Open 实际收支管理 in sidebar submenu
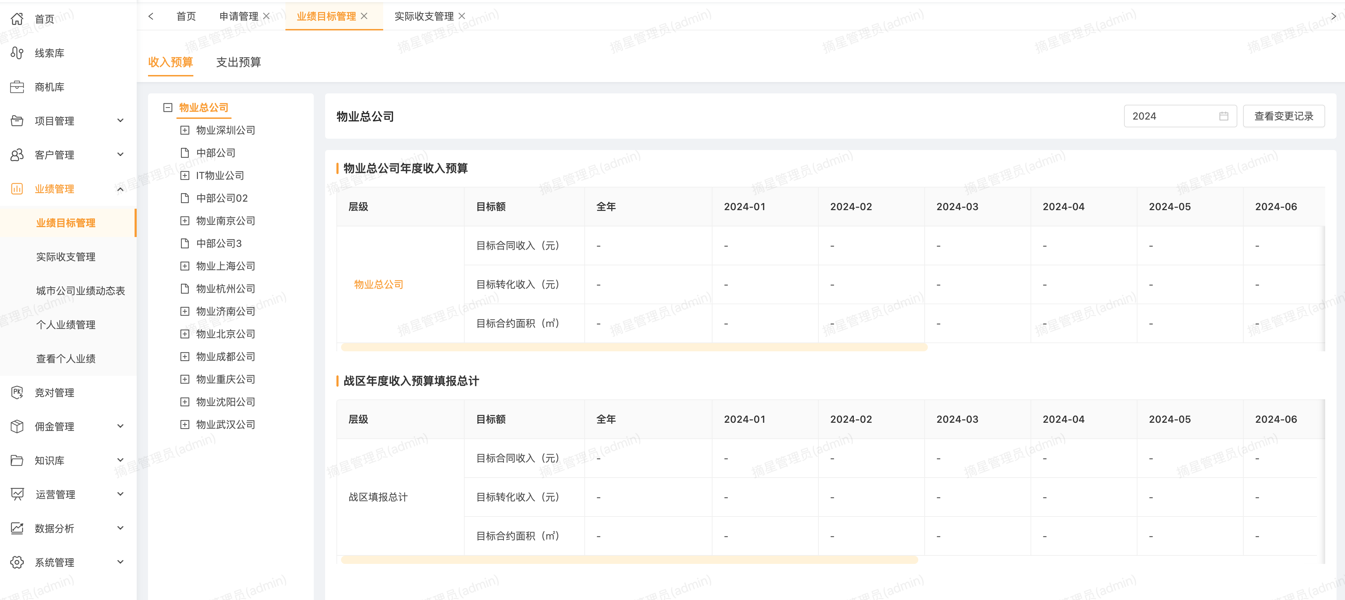 (66, 257)
